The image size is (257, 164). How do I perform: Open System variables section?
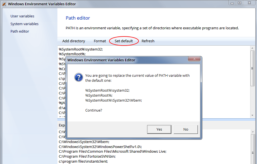pos(24,24)
